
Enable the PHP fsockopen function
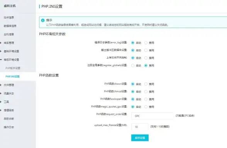click(x=133, y=99)
